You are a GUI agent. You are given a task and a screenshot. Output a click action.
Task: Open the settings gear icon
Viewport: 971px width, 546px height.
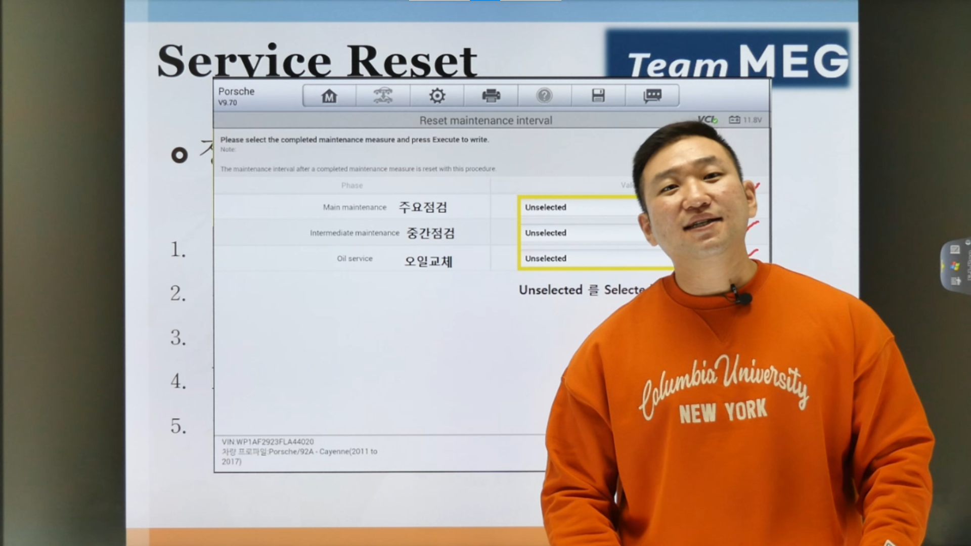click(437, 96)
